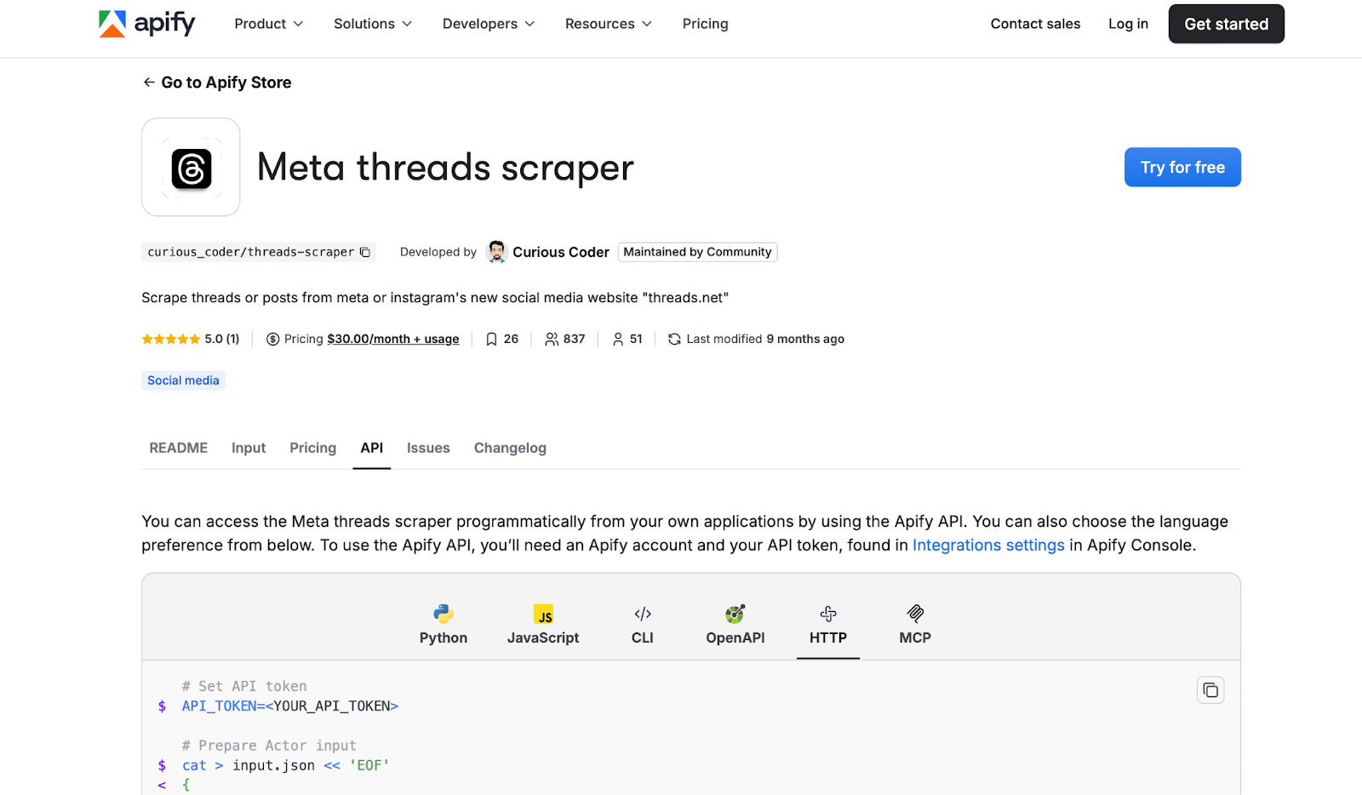Click the back arrow beside Go to Apify Store
The image size is (1362, 795).
(x=149, y=83)
